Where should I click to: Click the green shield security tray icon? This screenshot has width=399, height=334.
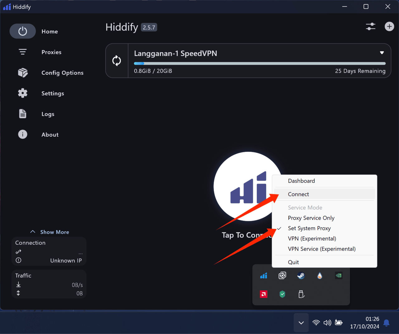(282, 294)
